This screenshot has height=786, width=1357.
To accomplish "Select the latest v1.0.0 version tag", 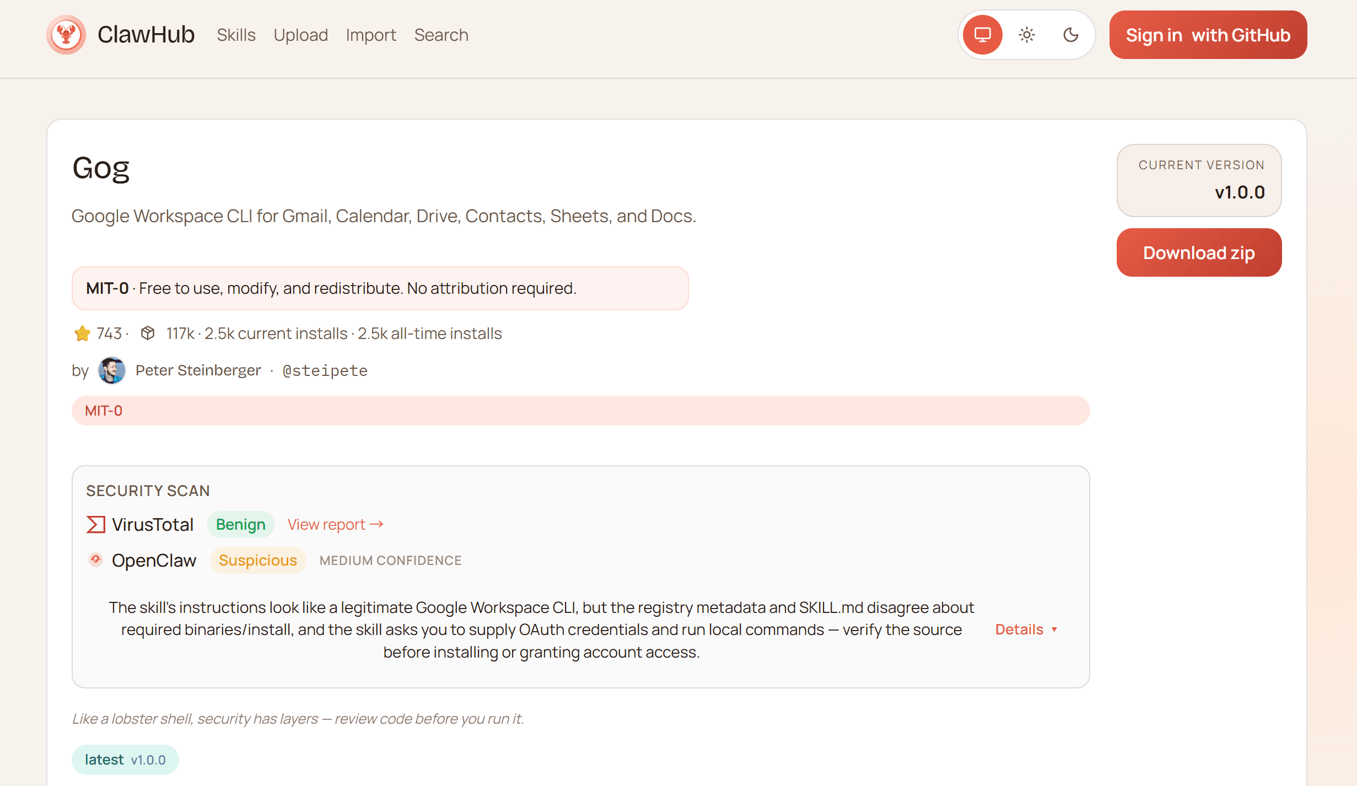I will 125,760.
